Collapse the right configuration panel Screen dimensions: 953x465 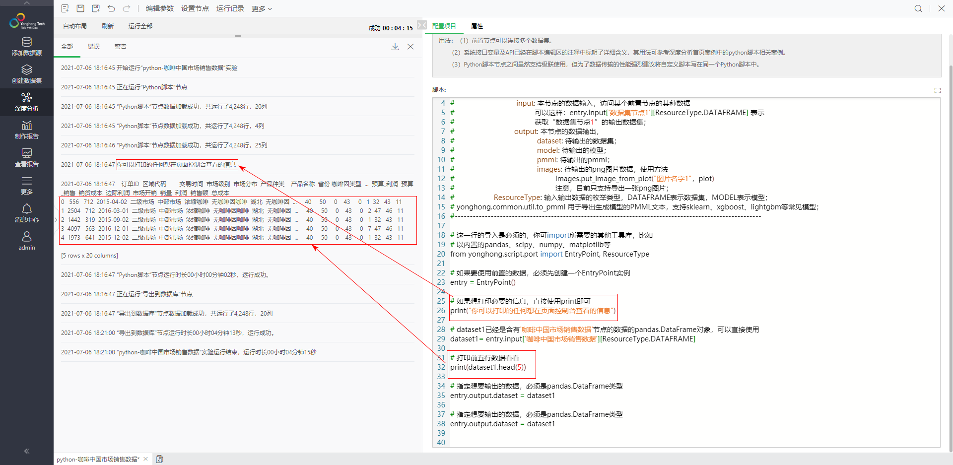point(422,25)
